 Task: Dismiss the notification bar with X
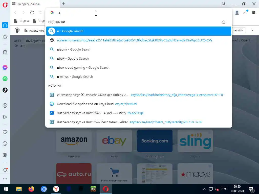pos(252,30)
